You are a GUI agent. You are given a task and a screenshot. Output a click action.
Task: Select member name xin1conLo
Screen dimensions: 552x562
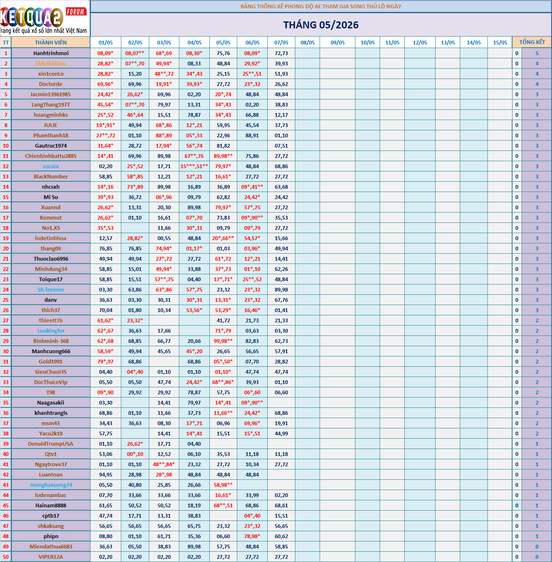[x=51, y=74]
